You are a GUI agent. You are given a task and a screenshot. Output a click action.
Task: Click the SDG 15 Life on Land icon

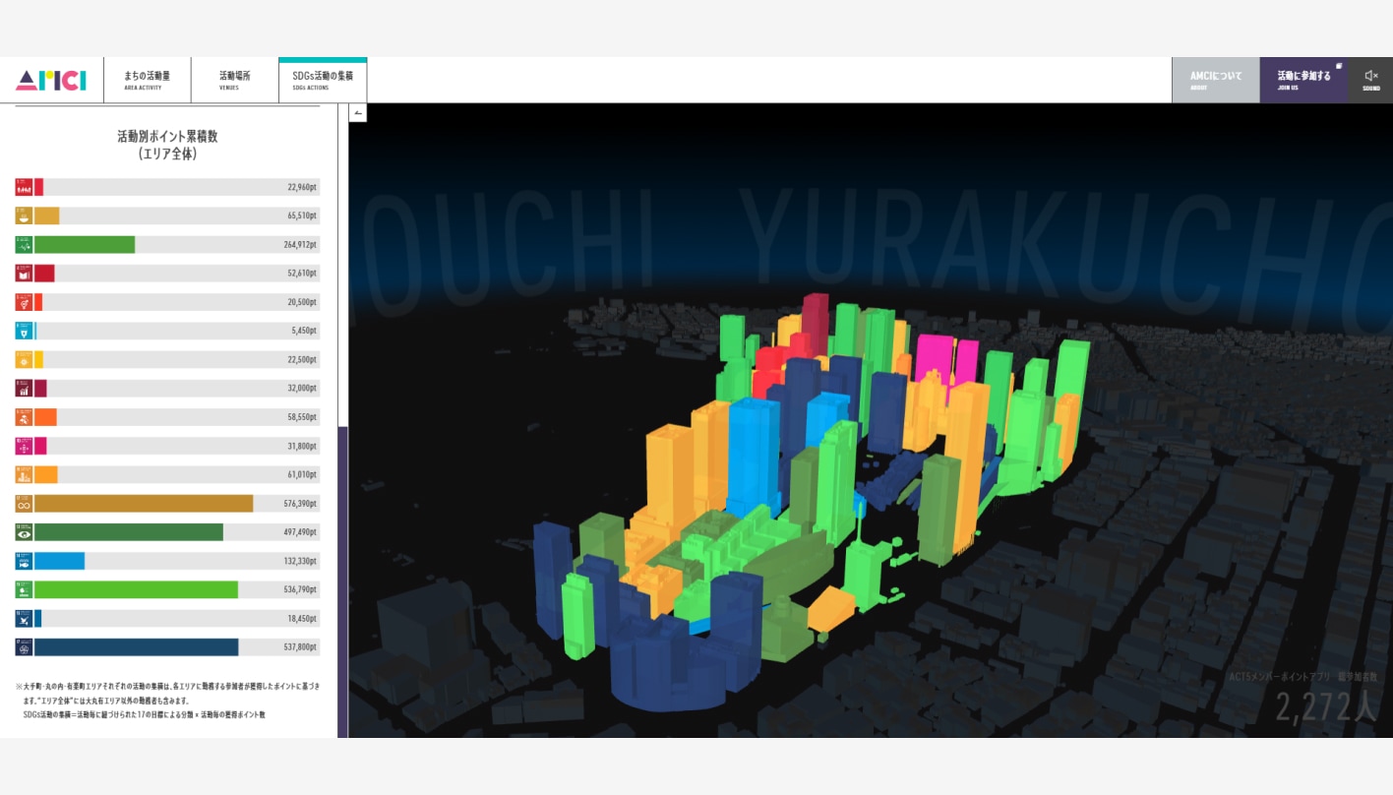click(24, 589)
